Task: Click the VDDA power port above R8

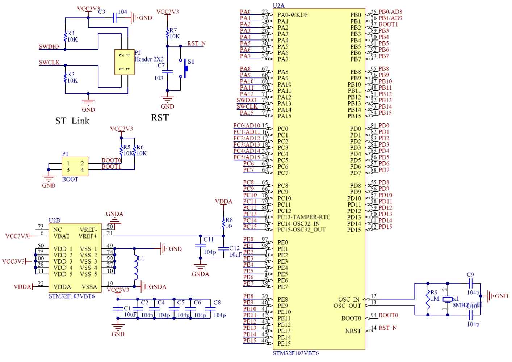Action: (x=224, y=203)
